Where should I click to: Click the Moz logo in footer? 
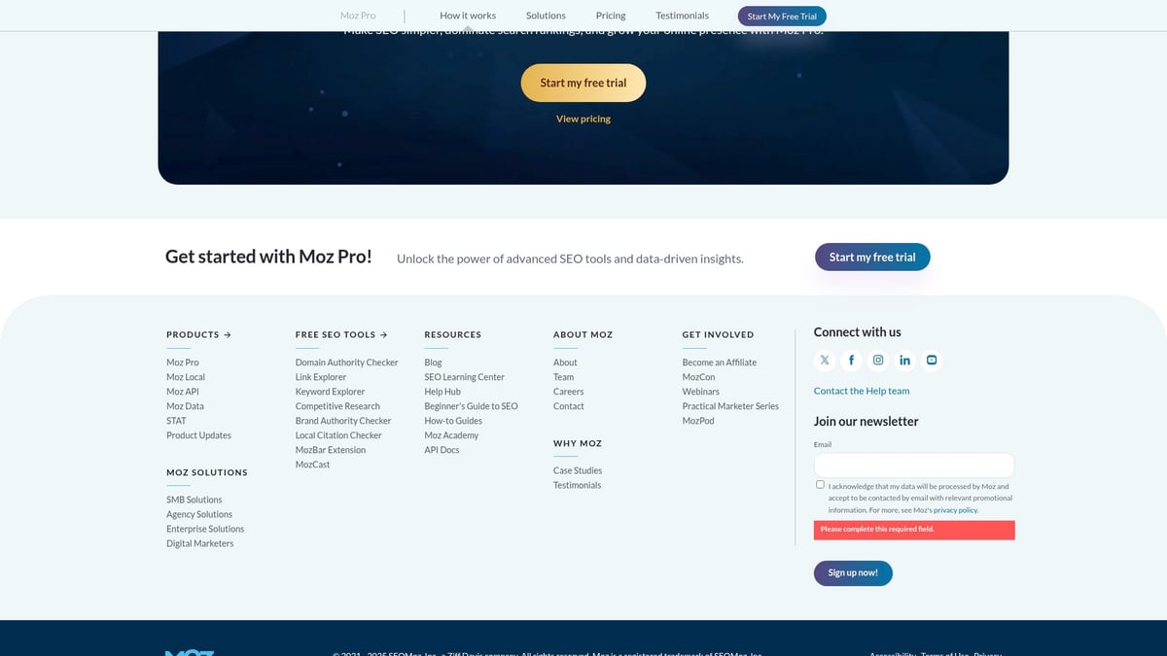tap(190, 652)
